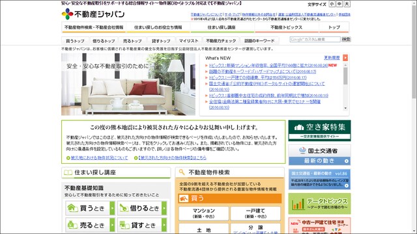Image resolution: width=417 pixels, height=234 pixels.
Task: Open 不動産力チェック
Action: click(221, 41)
